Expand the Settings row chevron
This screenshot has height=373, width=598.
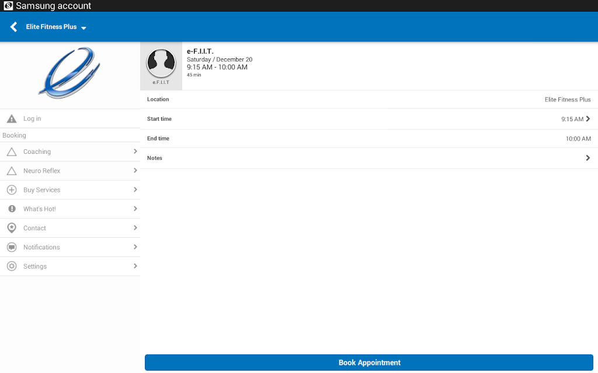pos(135,266)
